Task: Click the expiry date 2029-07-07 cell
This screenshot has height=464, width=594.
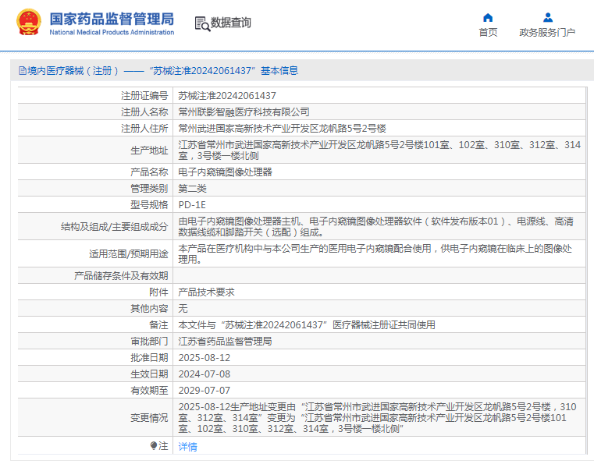Action: click(205, 390)
